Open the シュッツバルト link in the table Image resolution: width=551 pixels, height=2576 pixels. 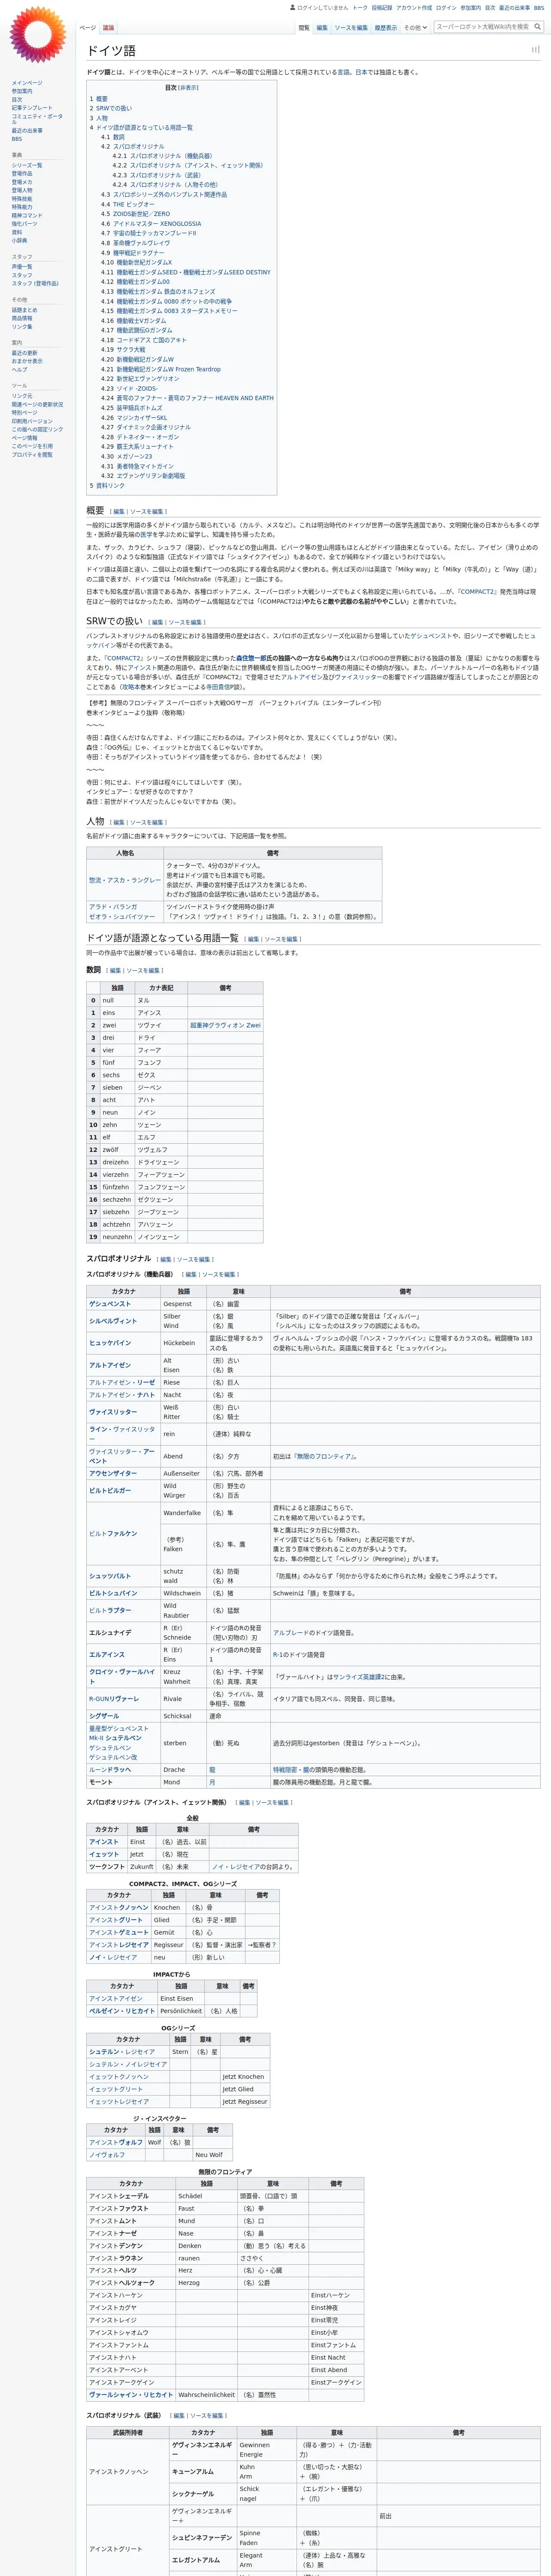coord(110,1576)
